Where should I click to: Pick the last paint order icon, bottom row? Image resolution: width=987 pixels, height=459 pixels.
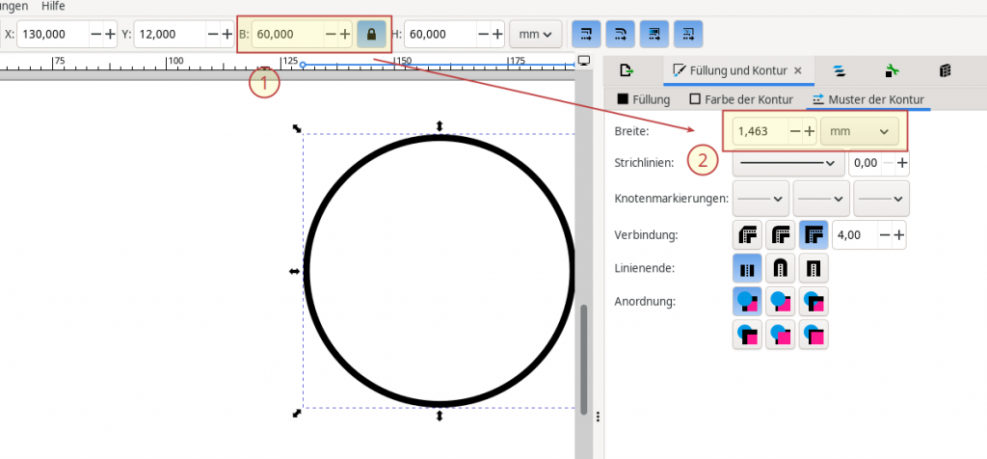click(x=814, y=334)
